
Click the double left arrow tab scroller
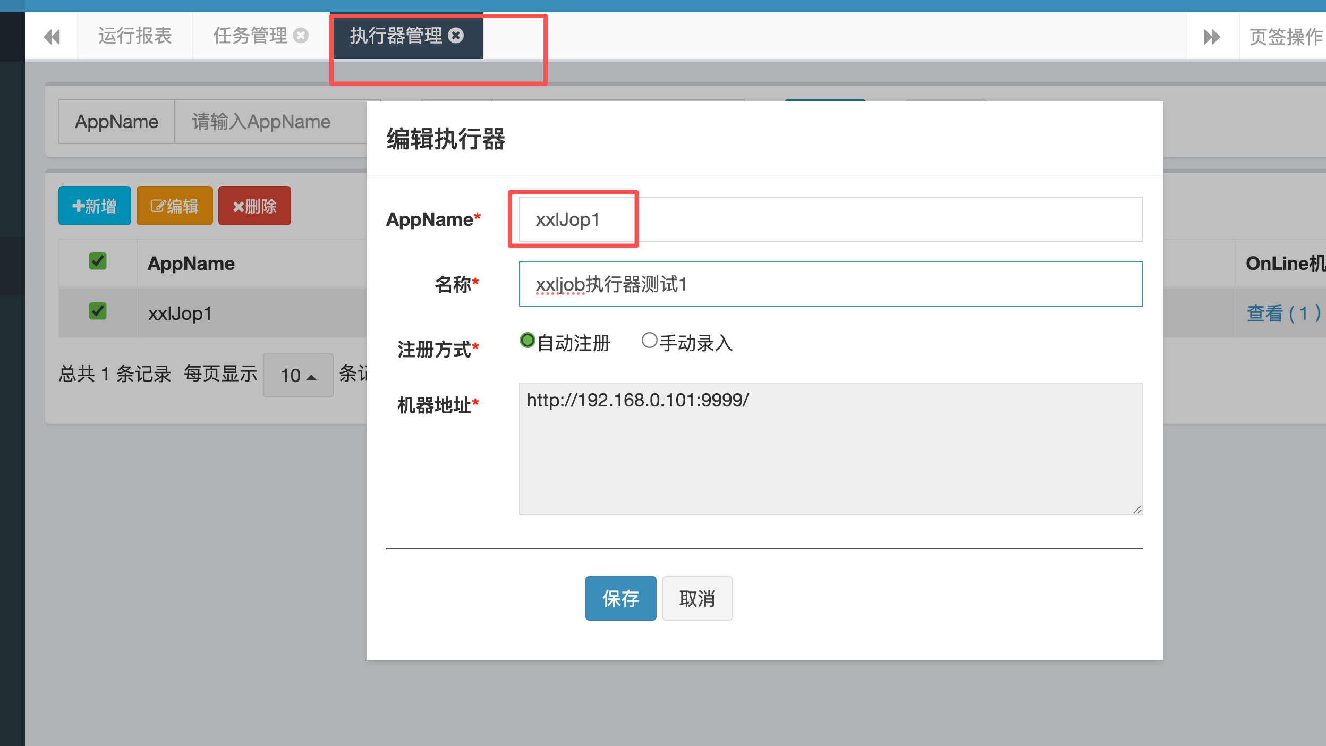pyautogui.click(x=52, y=37)
